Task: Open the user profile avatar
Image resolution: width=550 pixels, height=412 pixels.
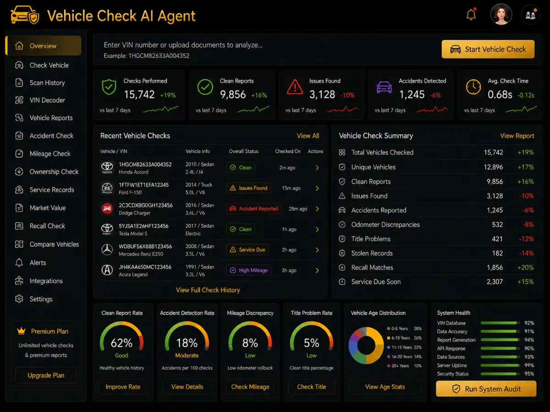Action: [501, 15]
